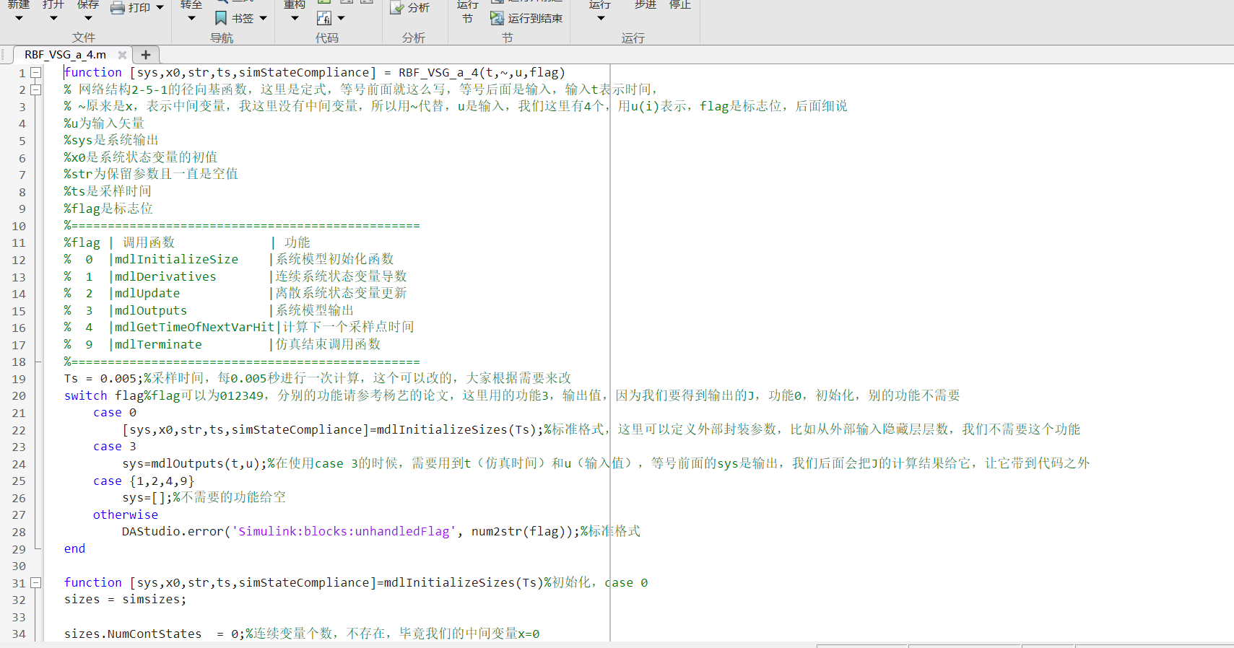Open the New (新建) dropdown arrow
1234x648 pixels.
[x=19, y=18]
